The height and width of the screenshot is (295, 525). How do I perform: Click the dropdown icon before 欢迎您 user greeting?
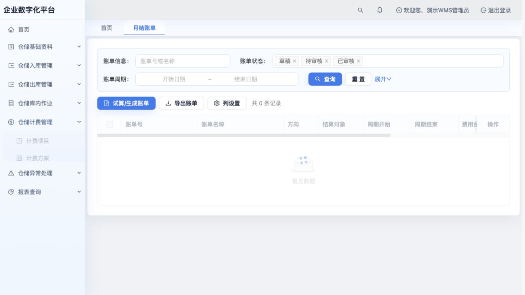(x=399, y=10)
